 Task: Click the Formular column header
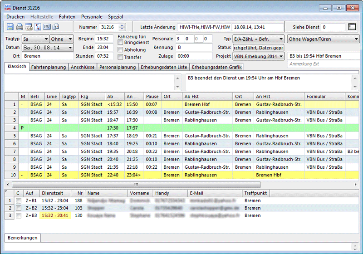(x=324, y=97)
